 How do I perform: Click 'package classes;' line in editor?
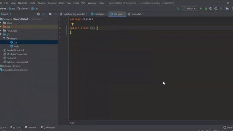[x=82, y=19]
